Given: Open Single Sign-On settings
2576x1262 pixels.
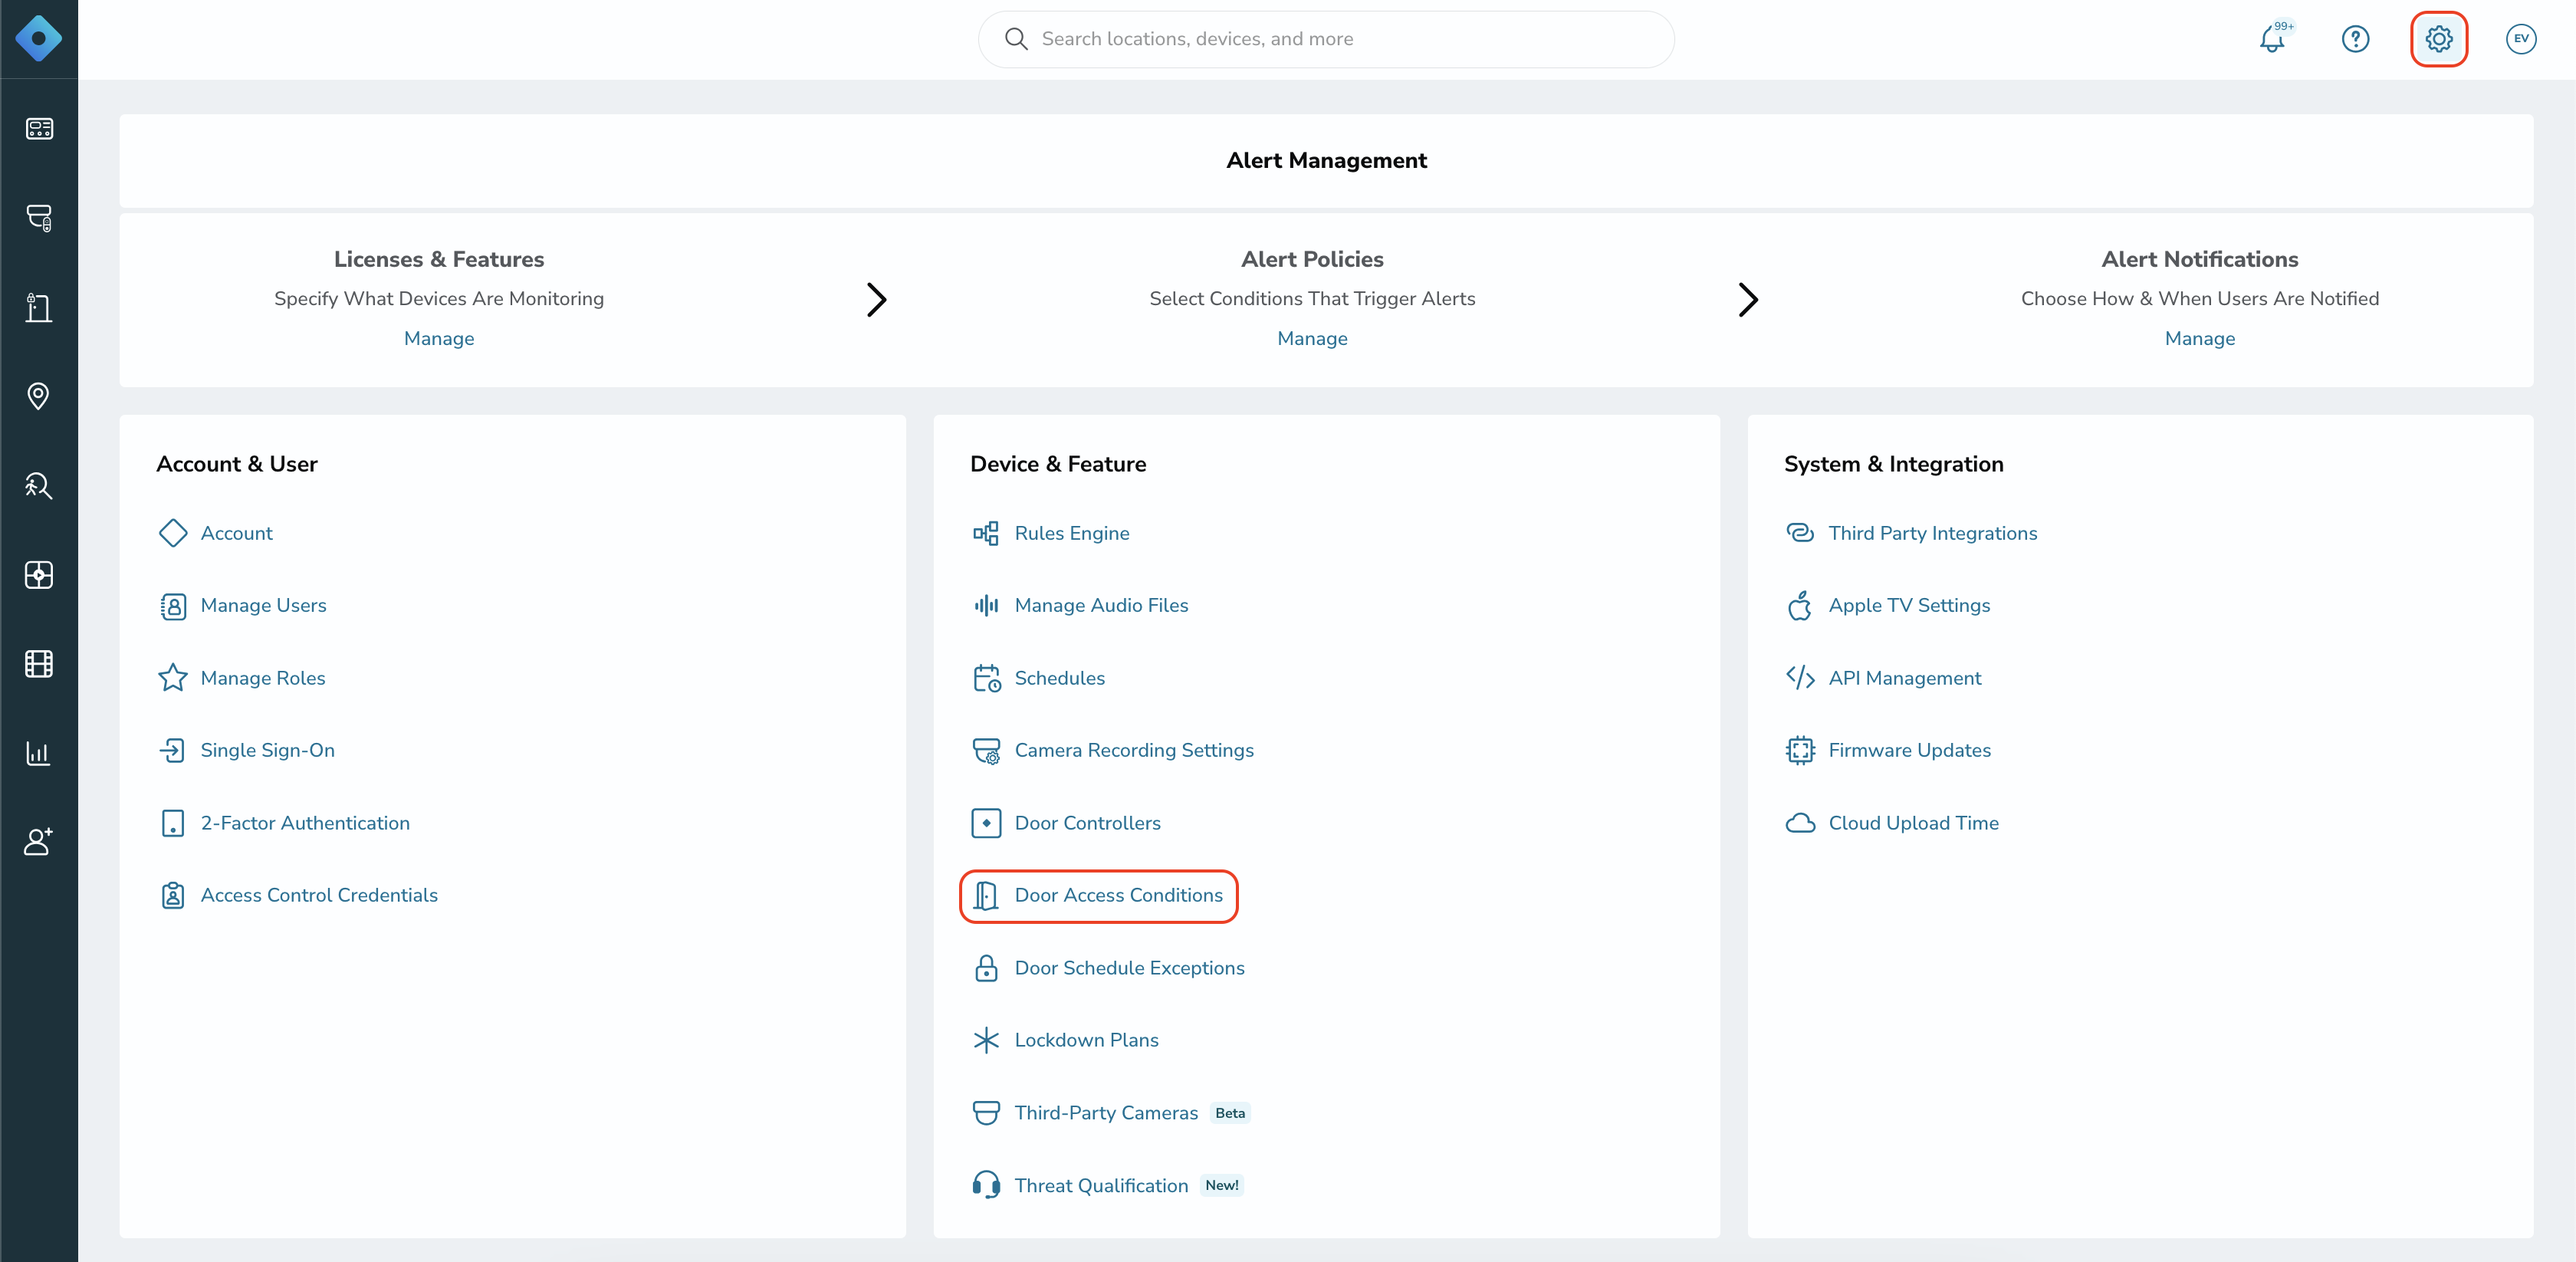Looking at the screenshot, I should (x=267, y=750).
